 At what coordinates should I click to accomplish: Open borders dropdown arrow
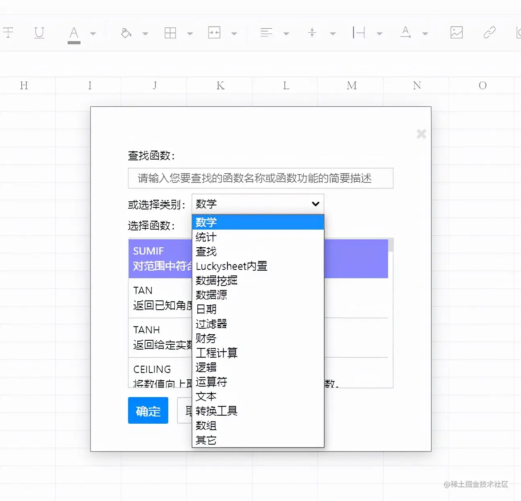coord(190,34)
